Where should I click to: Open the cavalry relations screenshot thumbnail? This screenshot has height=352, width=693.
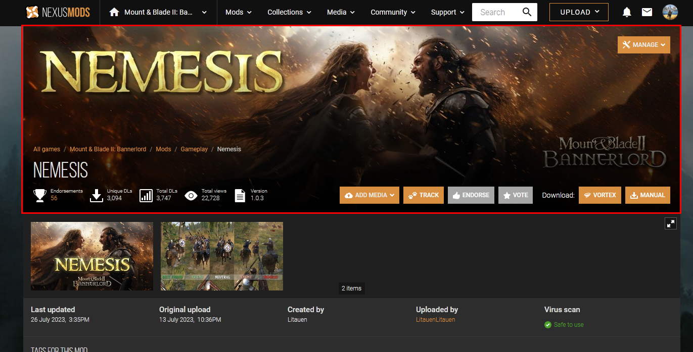[222, 256]
